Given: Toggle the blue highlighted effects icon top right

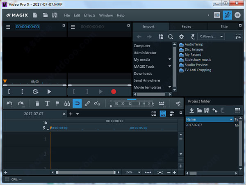Looking at the screenshot, I should pyautogui.click(x=227, y=15).
